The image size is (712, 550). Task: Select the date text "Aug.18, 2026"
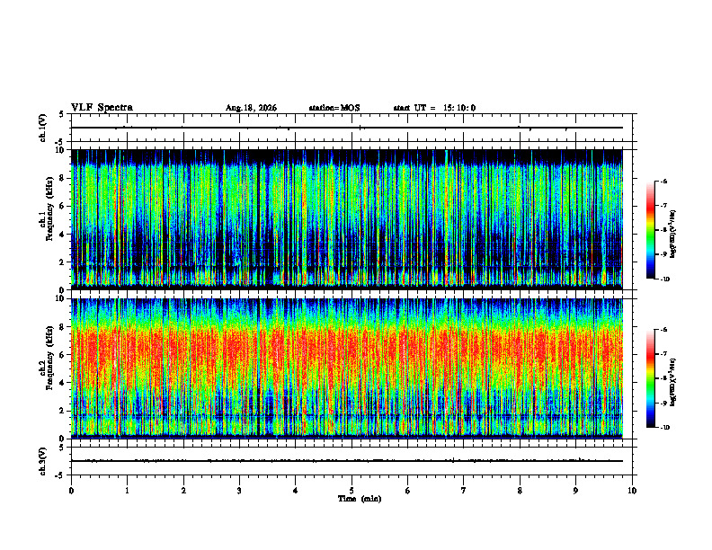251,108
